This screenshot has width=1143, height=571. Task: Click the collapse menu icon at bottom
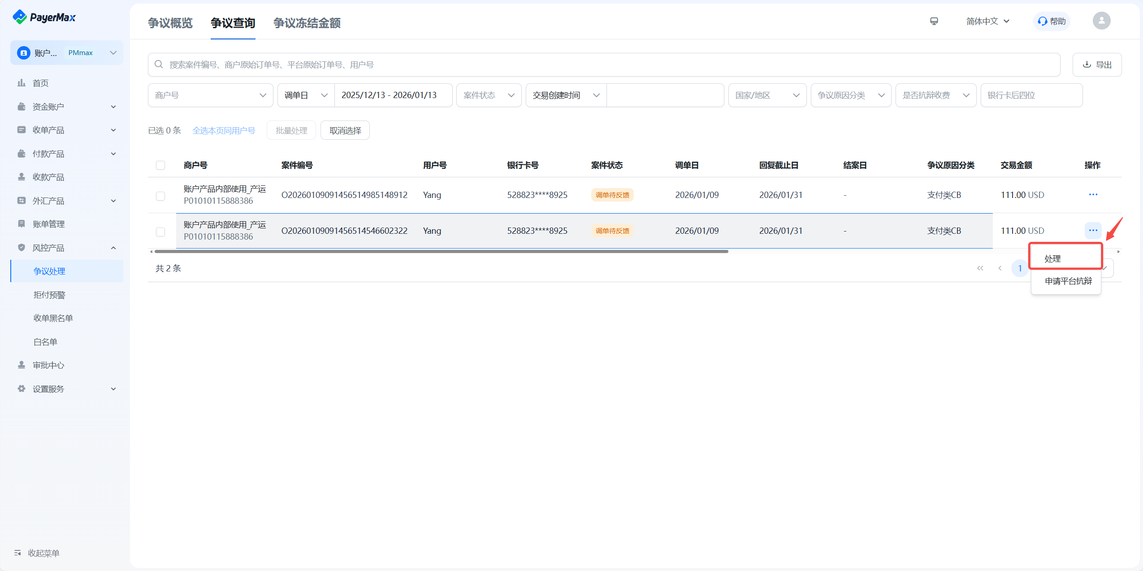click(18, 553)
